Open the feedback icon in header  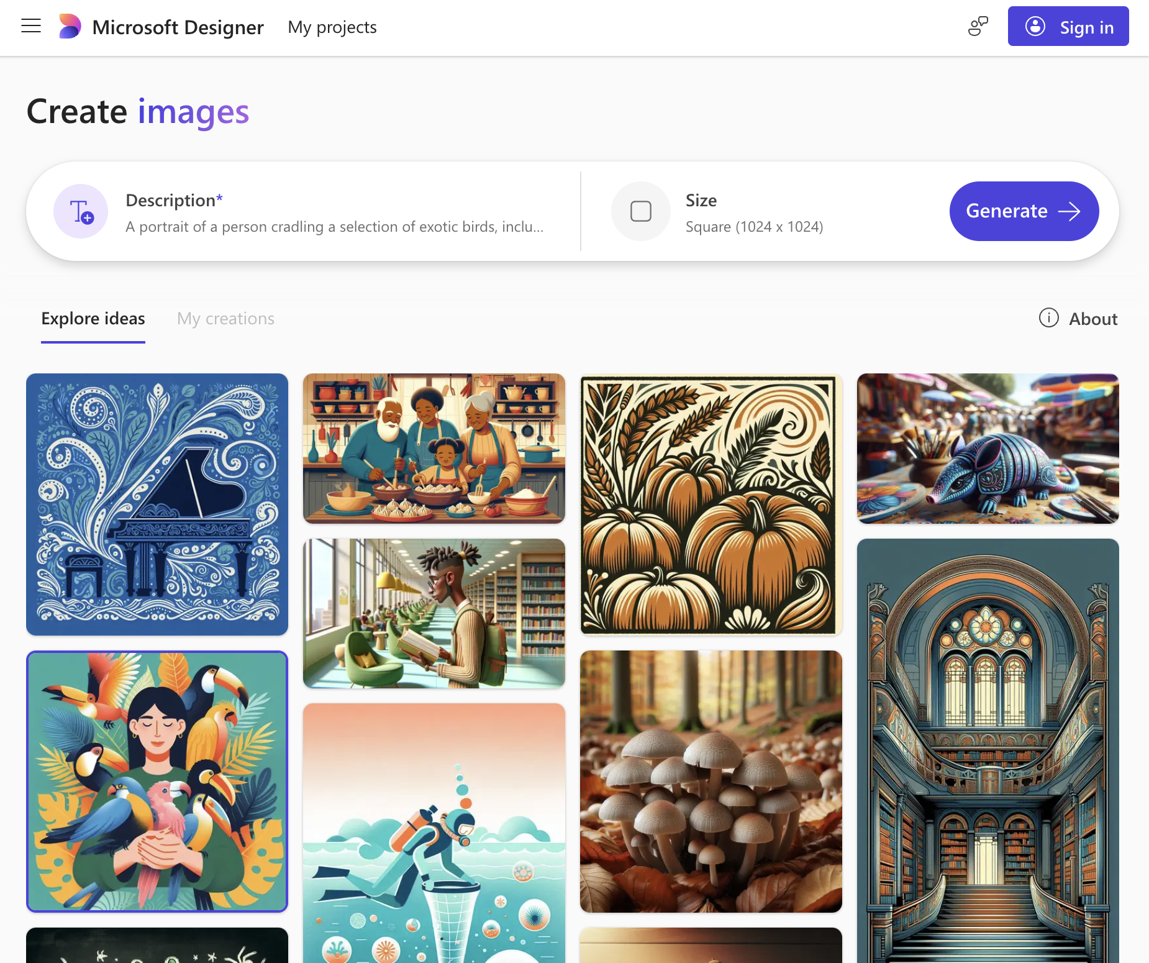click(x=978, y=27)
